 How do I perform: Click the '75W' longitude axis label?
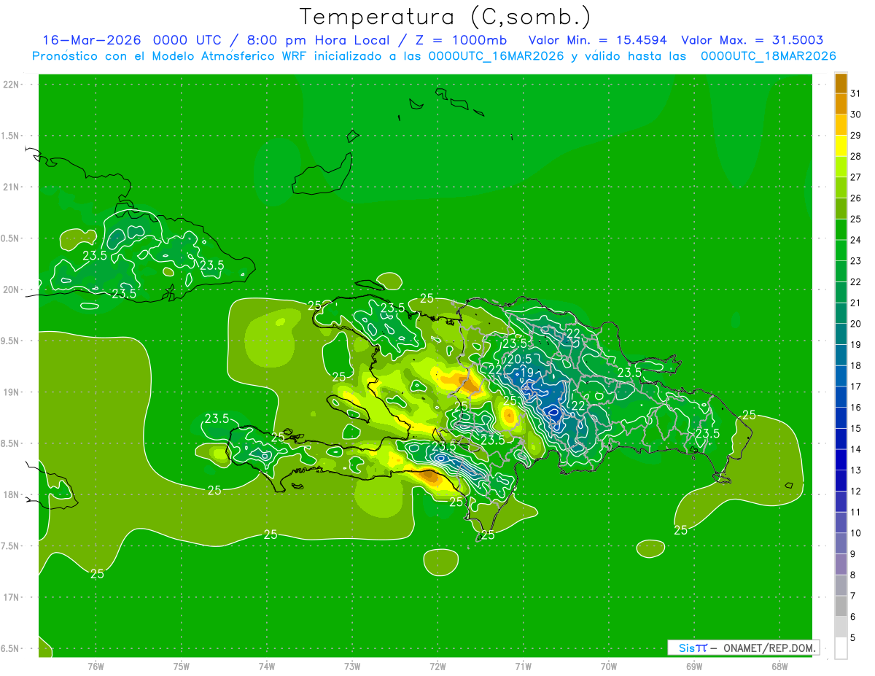(x=182, y=666)
